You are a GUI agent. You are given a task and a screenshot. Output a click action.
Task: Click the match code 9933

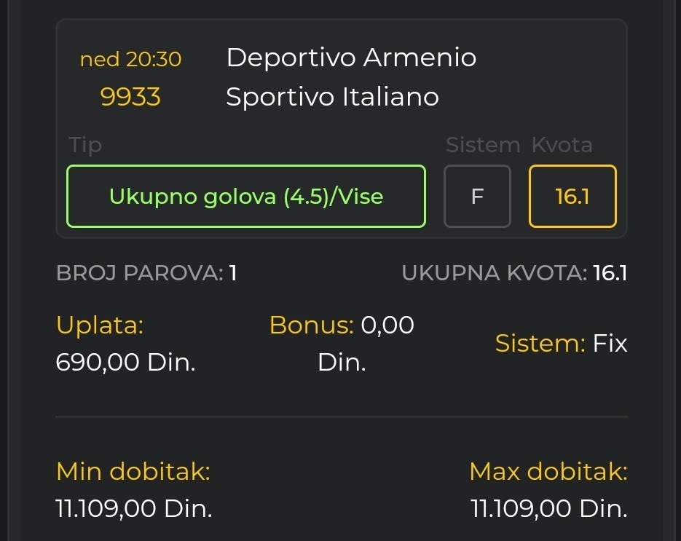(130, 97)
